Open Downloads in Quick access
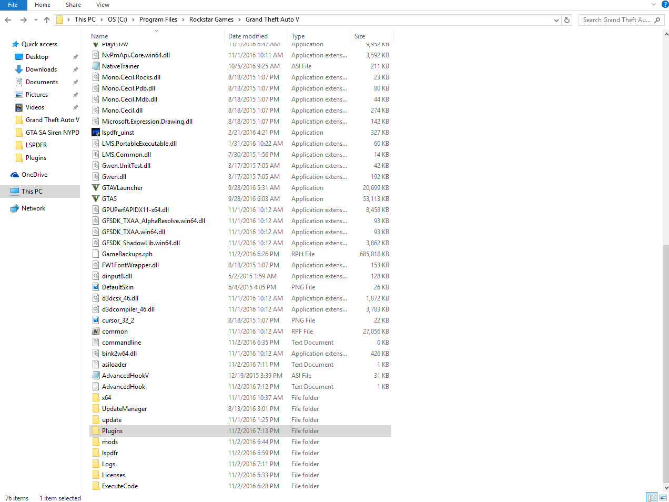The image size is (669, 502). (x=41, y=69)
